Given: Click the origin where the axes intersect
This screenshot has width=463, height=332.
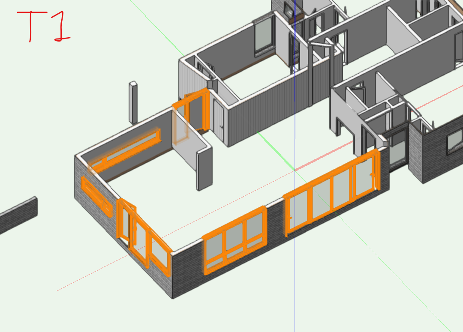Looking at the screenshot, I should coord(295,170).
